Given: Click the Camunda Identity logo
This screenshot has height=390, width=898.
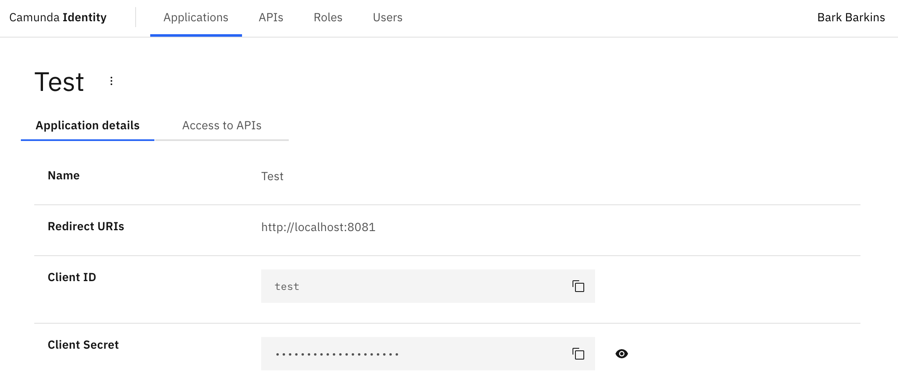Looking at the screenshot, I should point(58,18).
